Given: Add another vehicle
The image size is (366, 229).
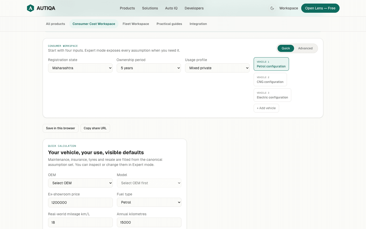Looking at the screenshot, I should 266,108.
